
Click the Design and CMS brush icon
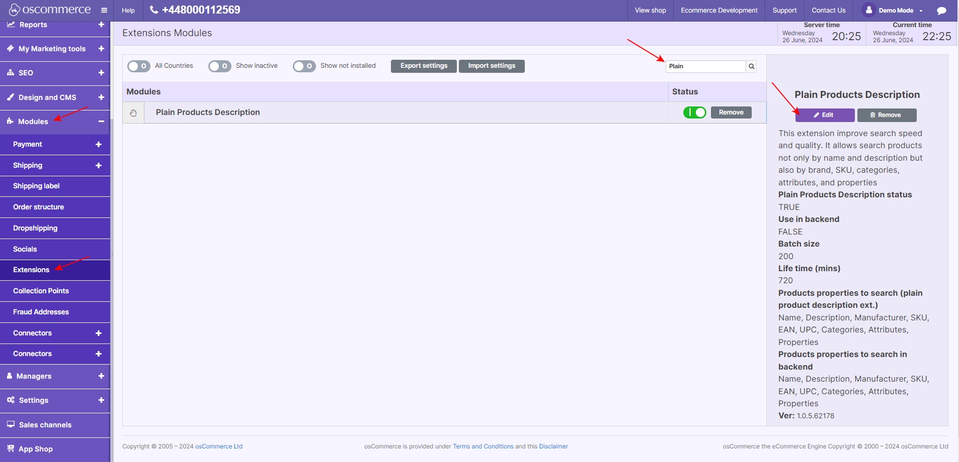tap(11, 97)
